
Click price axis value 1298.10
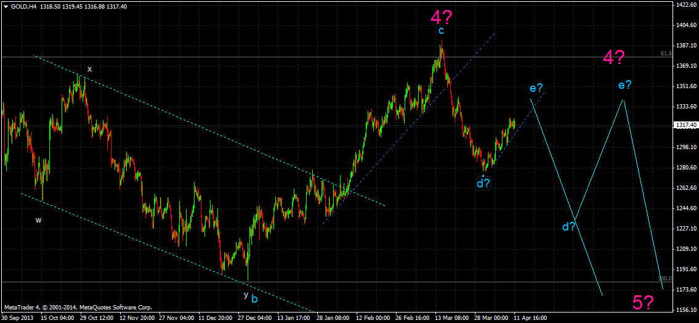coord(685,147)
